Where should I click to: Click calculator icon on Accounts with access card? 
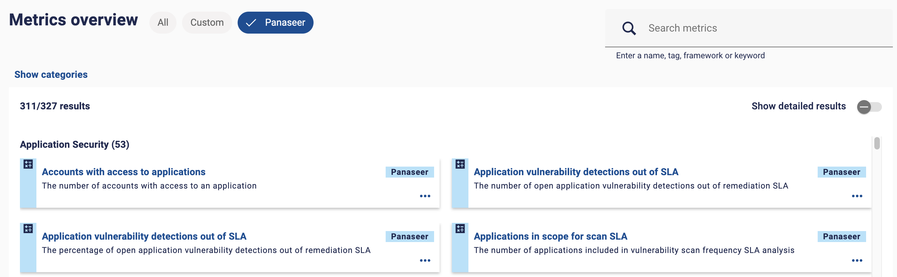28,164
